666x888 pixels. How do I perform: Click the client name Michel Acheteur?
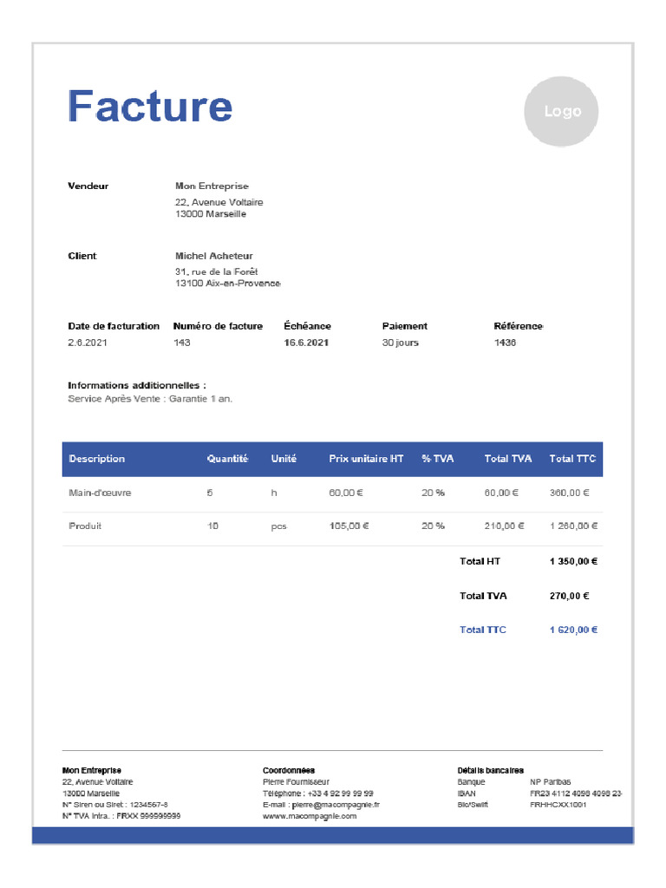click(x=213, y=256)
